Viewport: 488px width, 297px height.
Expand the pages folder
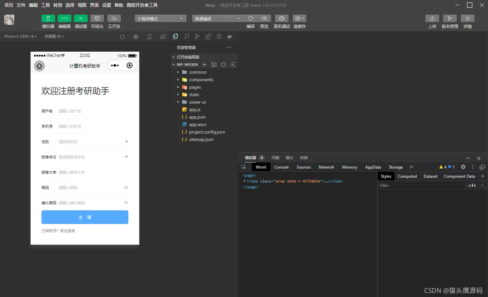(x=204, y=87)
